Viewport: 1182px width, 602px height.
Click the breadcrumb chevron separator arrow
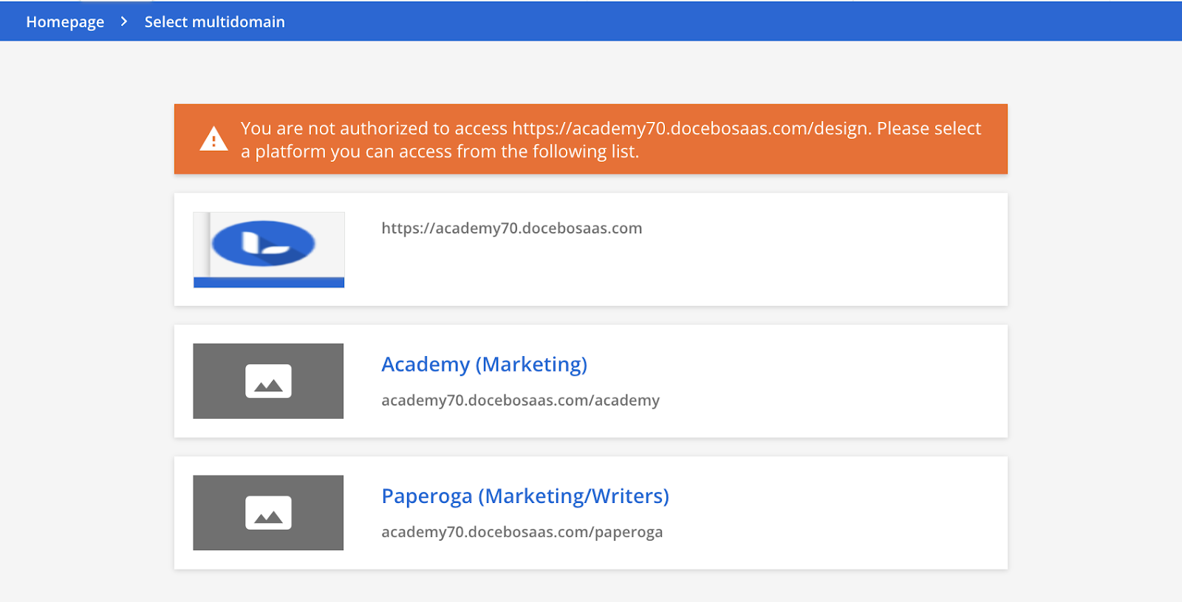pos(124,21)
